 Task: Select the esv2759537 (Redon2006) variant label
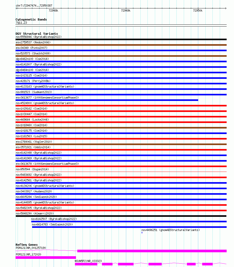(33, 42)
